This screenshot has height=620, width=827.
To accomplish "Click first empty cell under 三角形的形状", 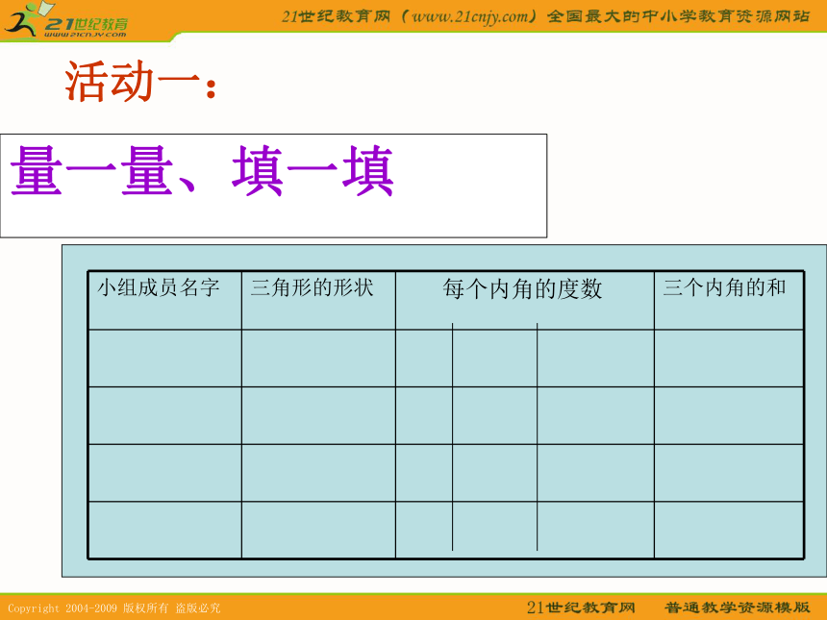I will point(318,359).
